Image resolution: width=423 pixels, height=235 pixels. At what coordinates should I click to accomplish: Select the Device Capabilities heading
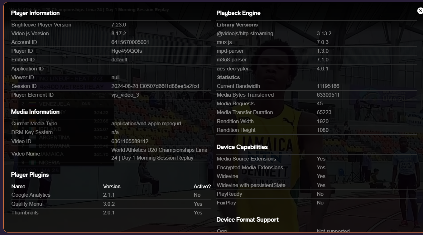coord(242,147)
